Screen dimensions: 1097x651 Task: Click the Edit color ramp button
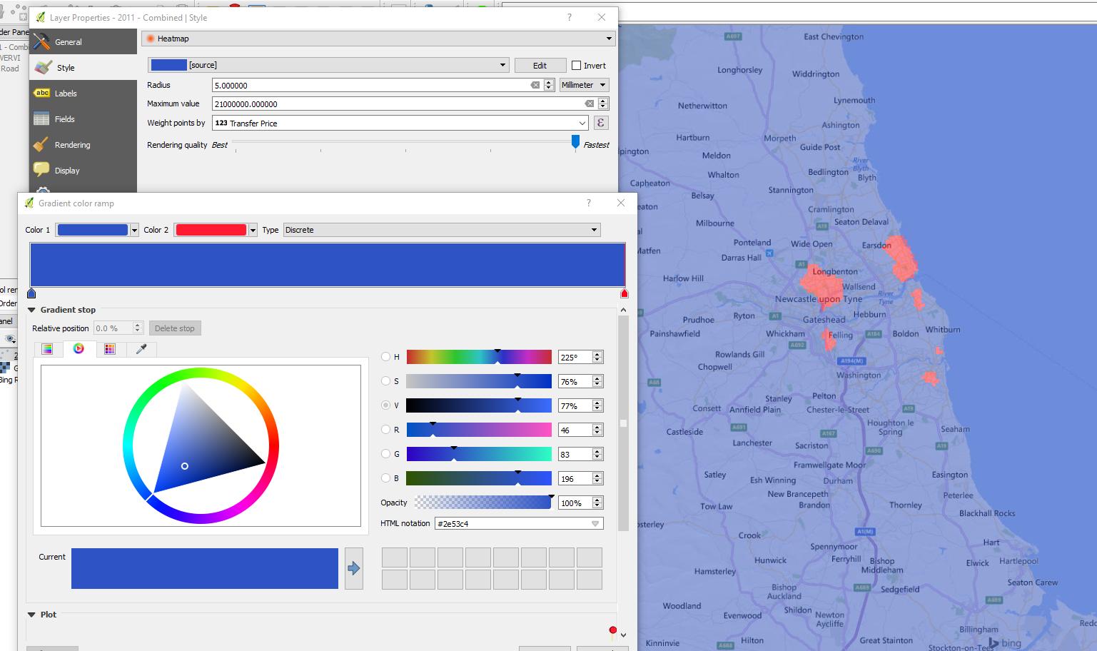point(540,65)
